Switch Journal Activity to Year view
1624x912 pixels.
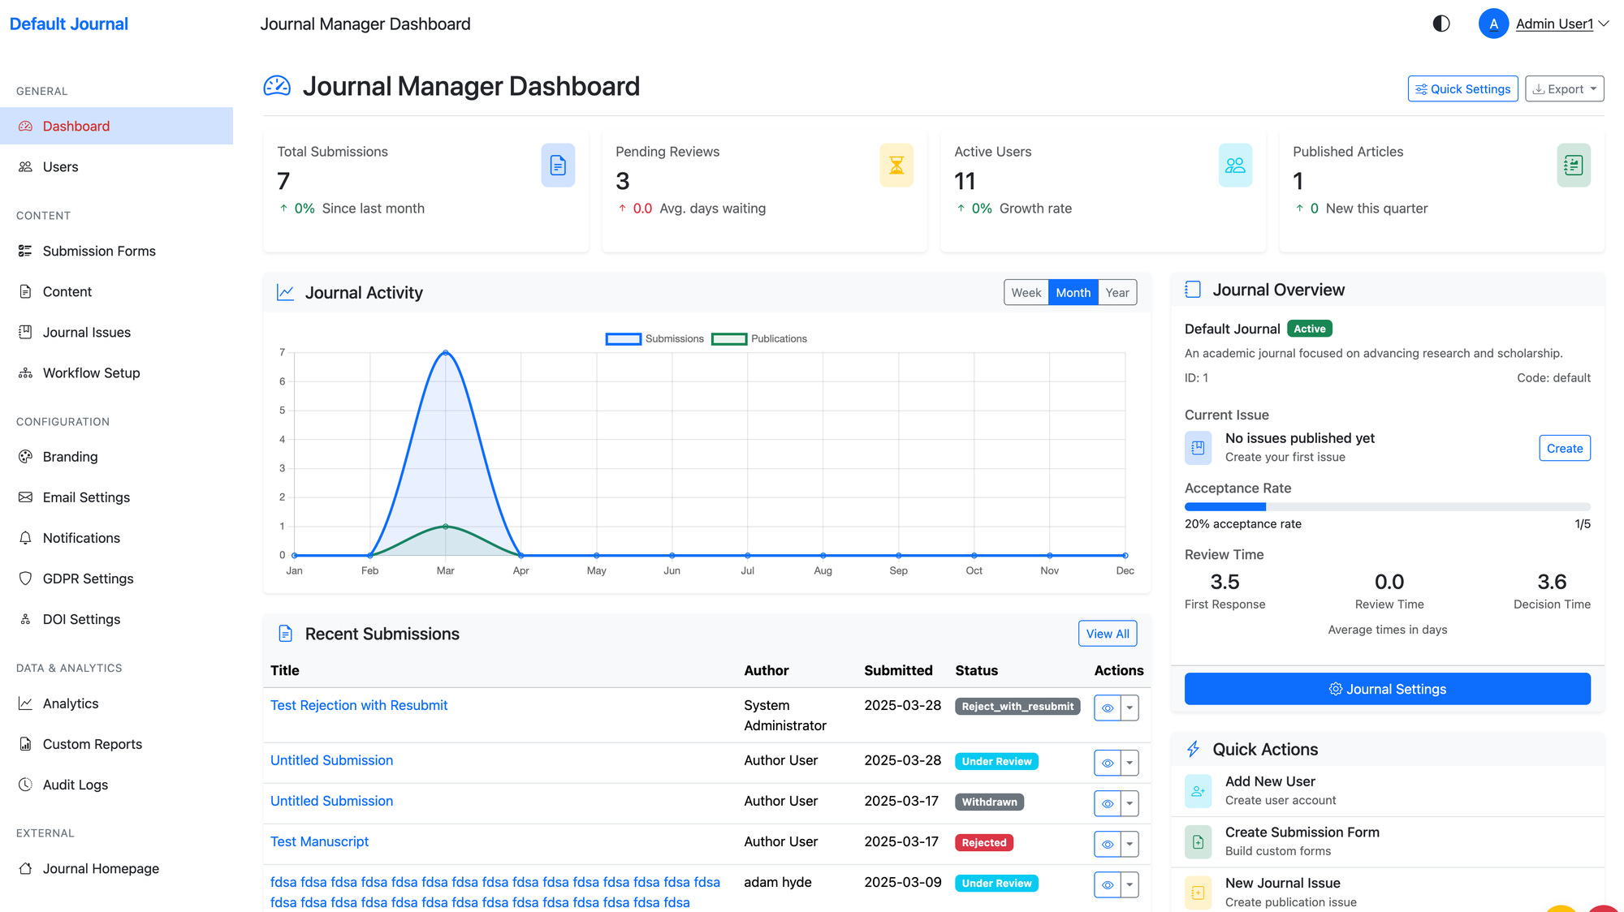1116,293
